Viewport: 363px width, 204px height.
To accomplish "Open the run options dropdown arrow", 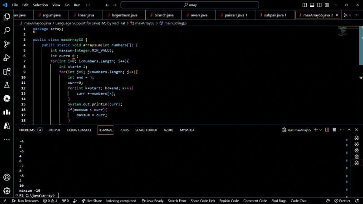I will [350, 15].
